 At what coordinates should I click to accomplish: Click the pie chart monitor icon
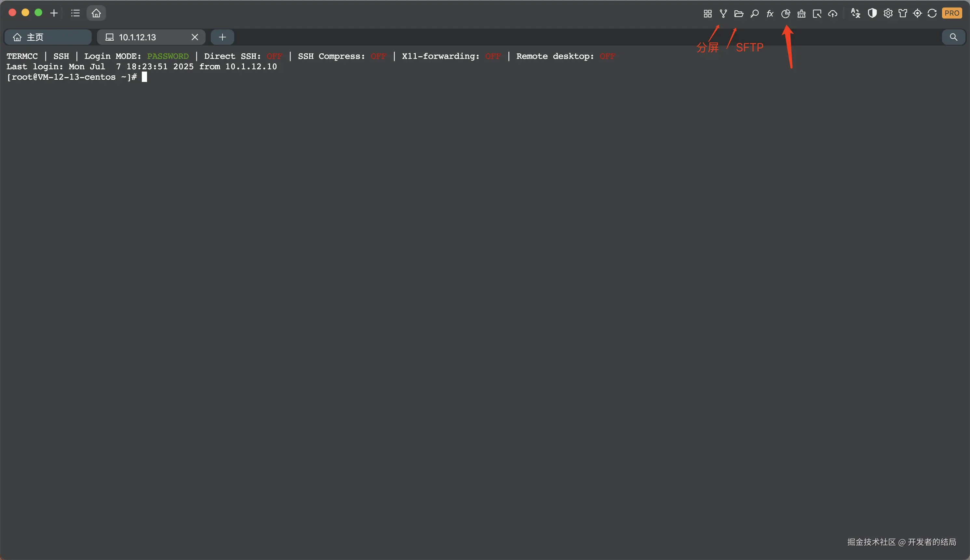tap(785, 14)
